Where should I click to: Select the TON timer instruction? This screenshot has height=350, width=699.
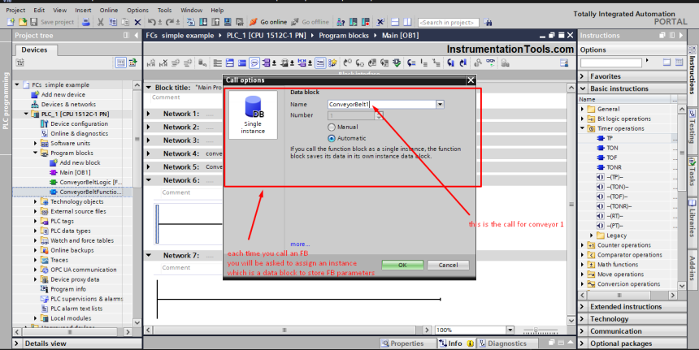[612, 148]
